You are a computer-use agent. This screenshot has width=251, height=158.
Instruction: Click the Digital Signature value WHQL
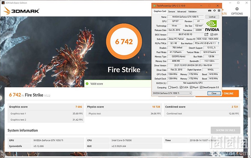coord(211,69)
